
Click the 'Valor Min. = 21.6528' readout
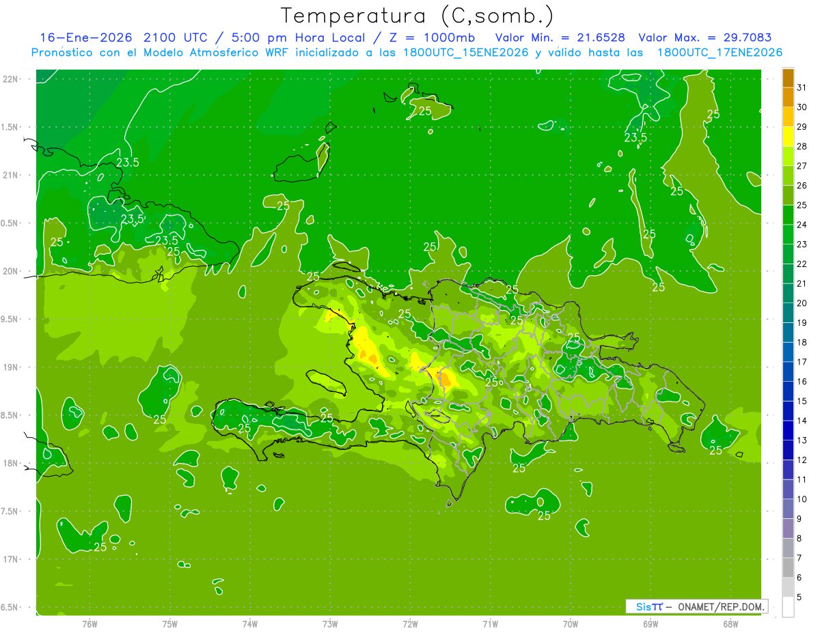point(560,38)
